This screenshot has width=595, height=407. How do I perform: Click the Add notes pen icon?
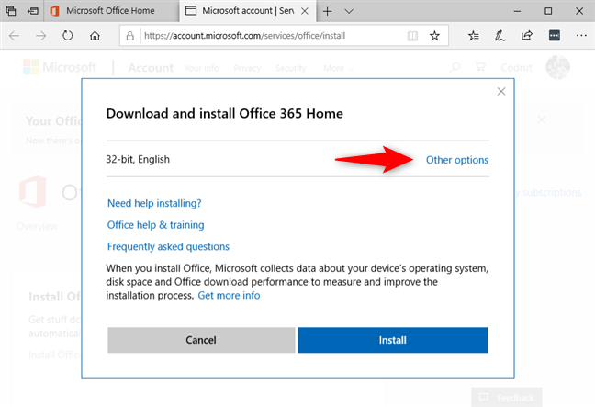(x=500, y=36)
